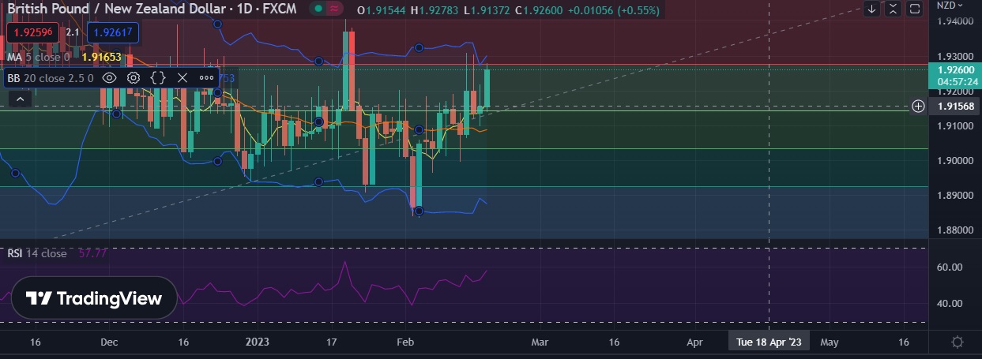Open Bollinger Bands settings gear

pos(134,77)
